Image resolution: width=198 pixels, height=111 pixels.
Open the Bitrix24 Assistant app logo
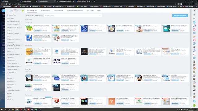coord(29,101)
